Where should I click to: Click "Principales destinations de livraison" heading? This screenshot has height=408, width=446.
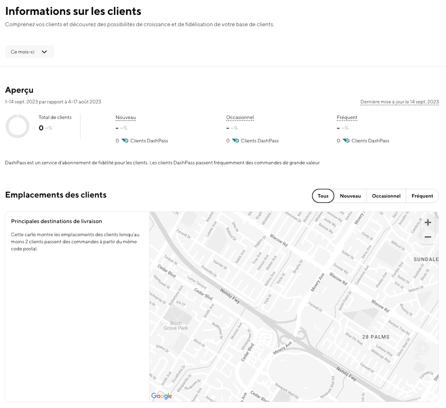pos(56,221)
